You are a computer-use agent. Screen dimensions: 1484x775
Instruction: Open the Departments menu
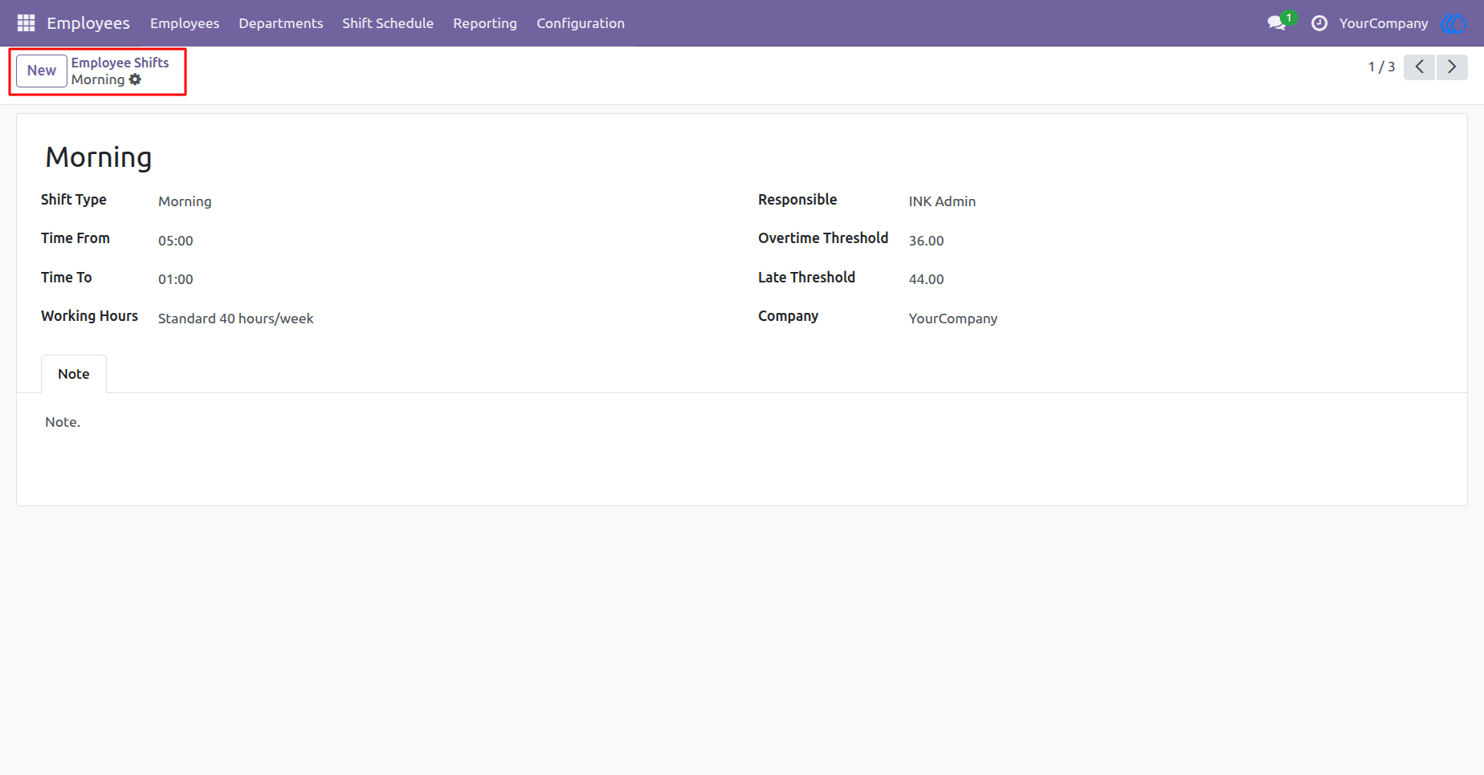[x=281, y=23]
